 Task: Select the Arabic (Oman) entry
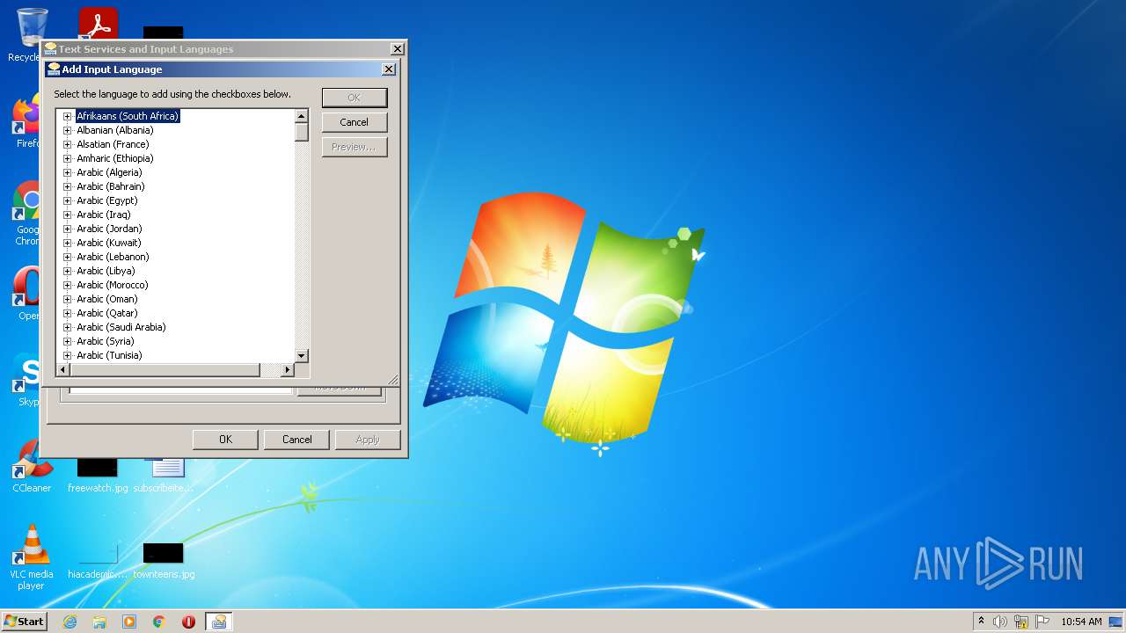point(107,299)
